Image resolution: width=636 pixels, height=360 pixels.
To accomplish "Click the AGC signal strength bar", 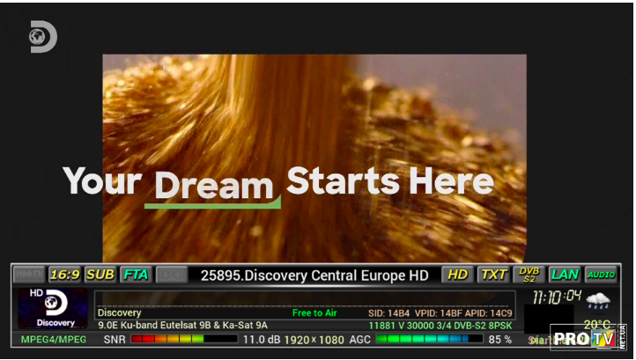I will click(x=428, y=339).
